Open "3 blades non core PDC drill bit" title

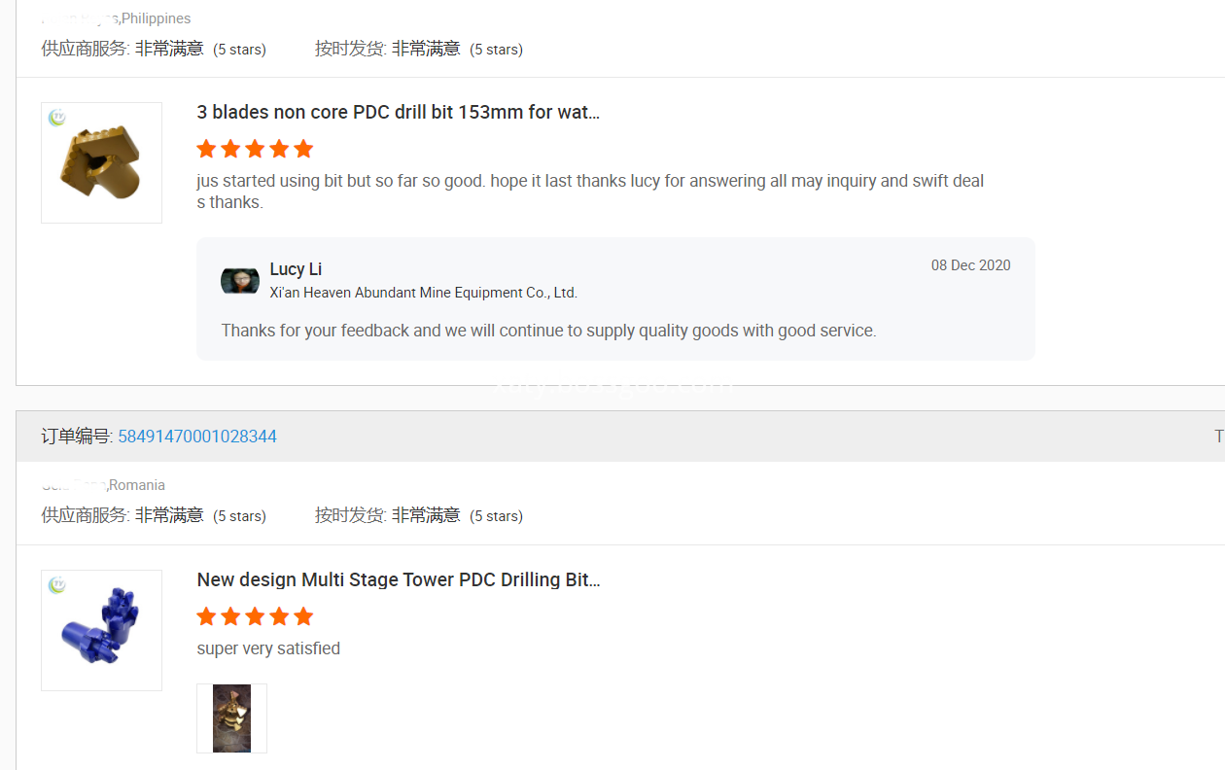click(x=398, y=113)
